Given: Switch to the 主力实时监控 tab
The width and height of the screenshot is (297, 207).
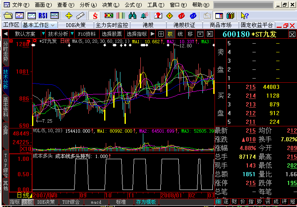Looking at the screenshot, I should click(112, 25).
